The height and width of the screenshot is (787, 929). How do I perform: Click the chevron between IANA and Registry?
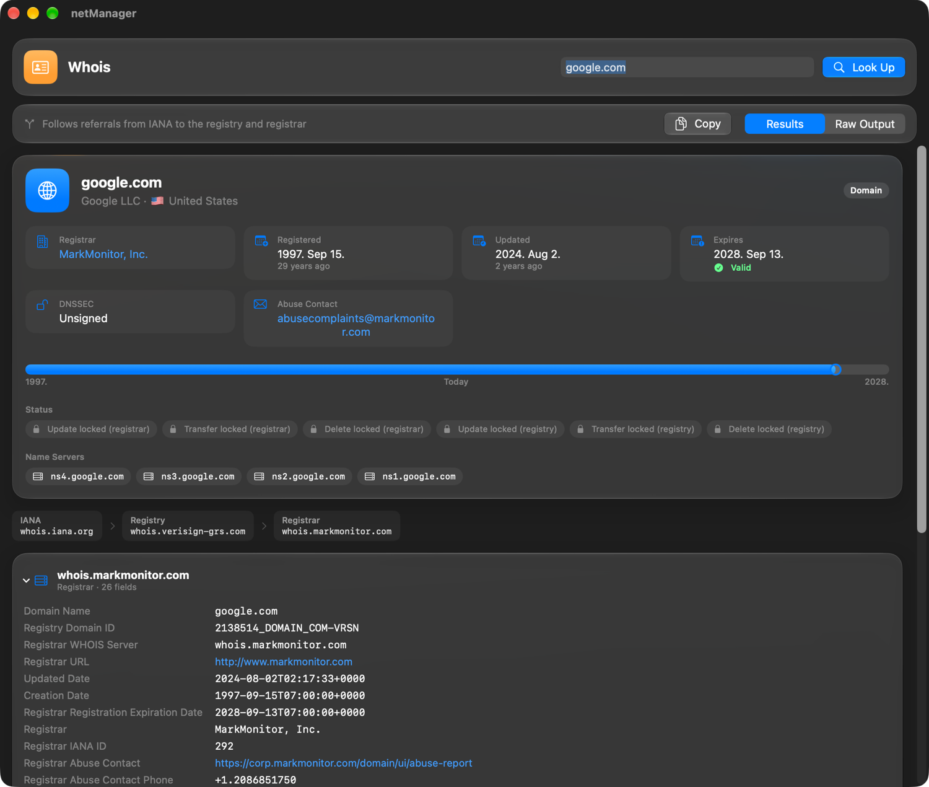[112, 526]
